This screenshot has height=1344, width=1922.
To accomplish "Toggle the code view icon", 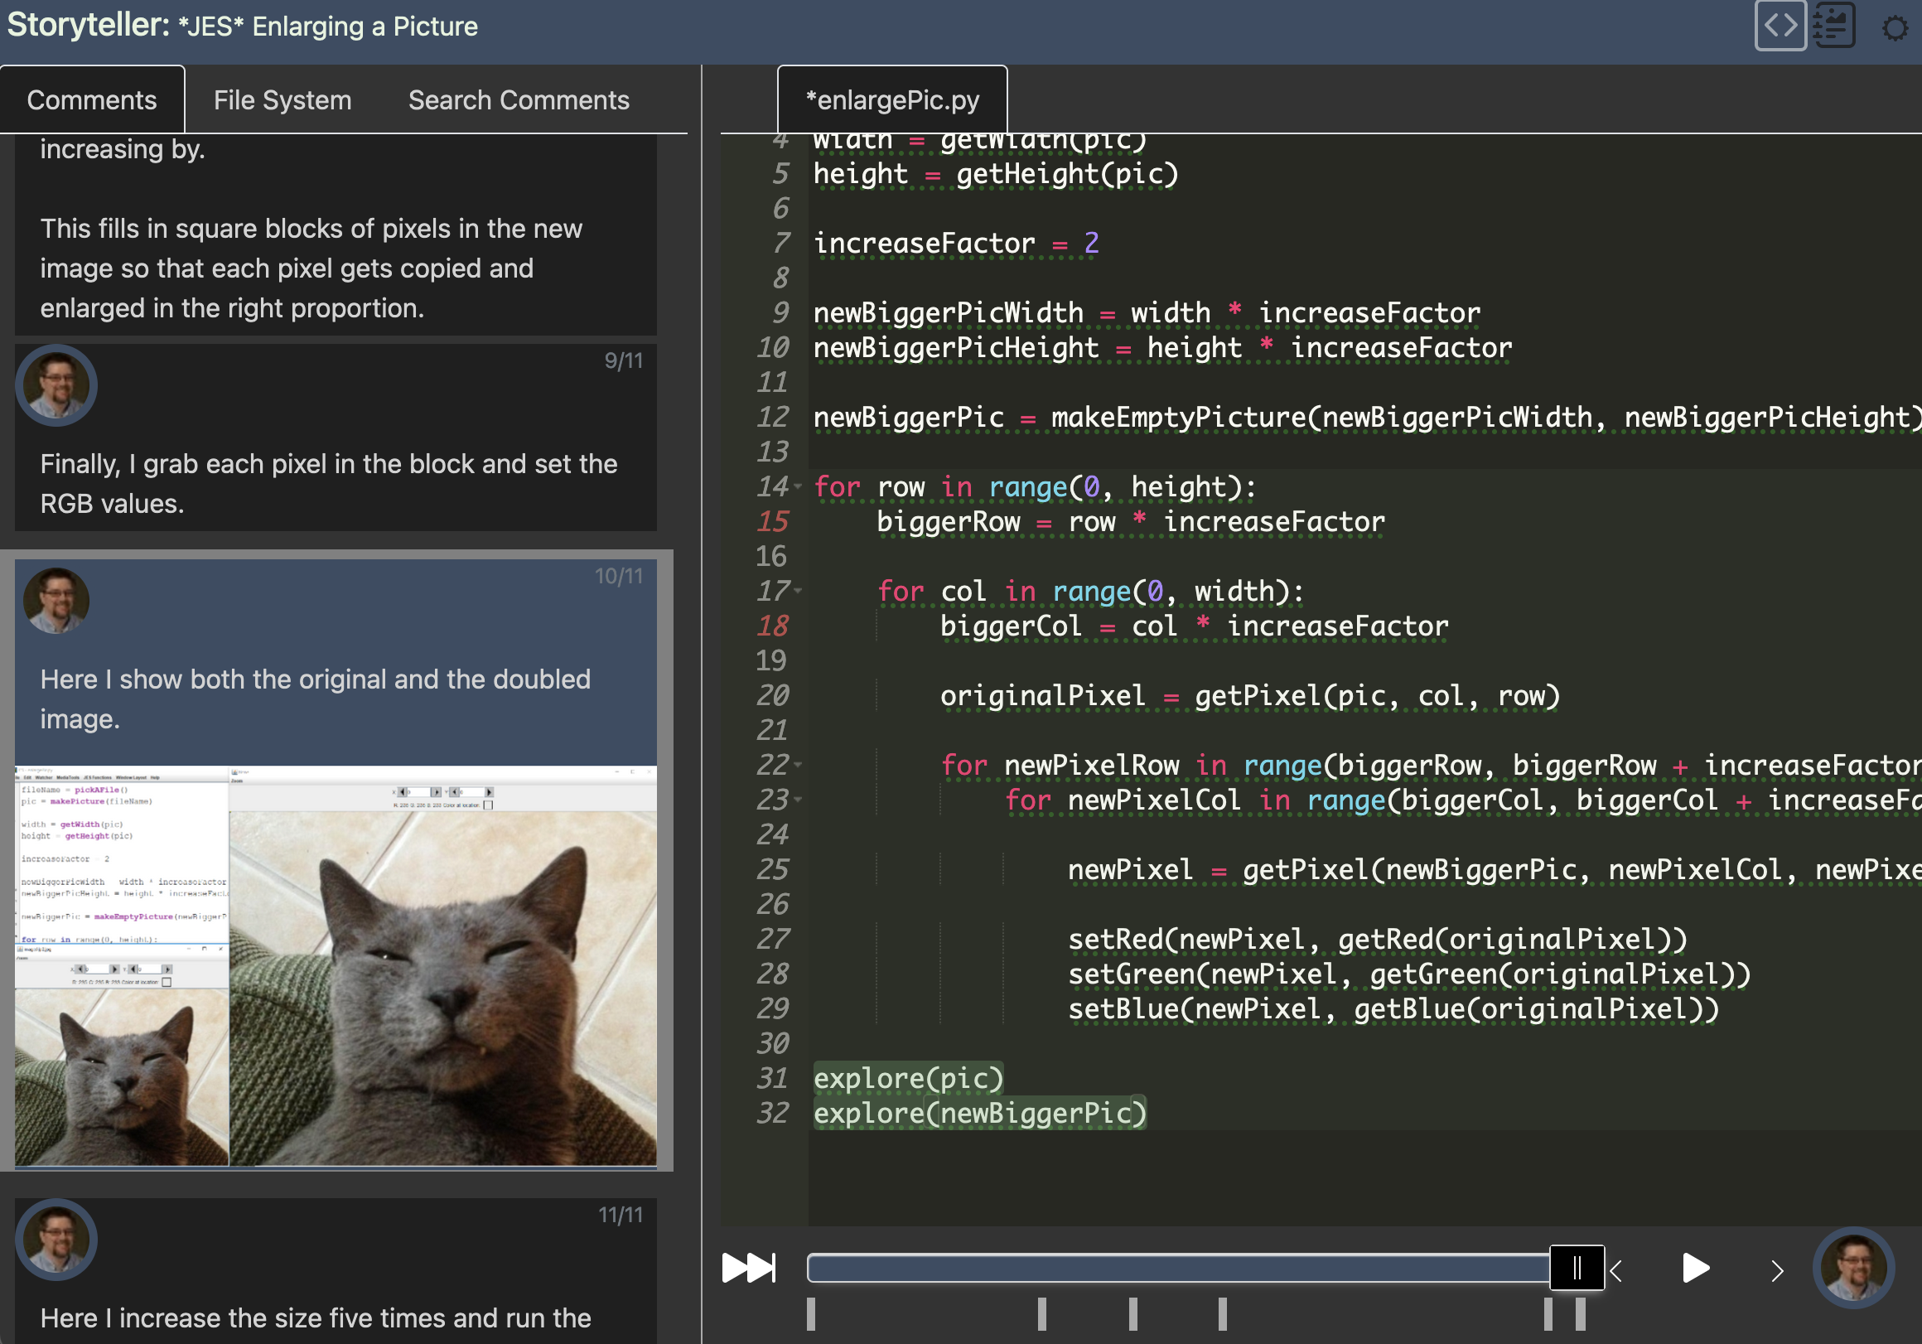I will coord(1780,26).
